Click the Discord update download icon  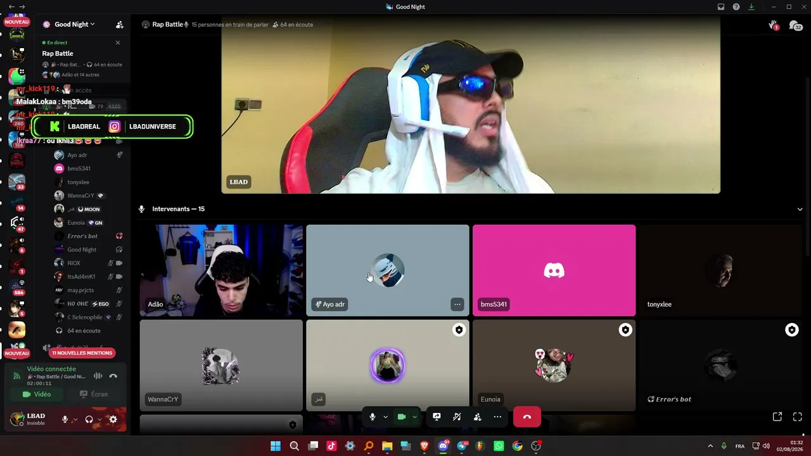click(751, 7)
